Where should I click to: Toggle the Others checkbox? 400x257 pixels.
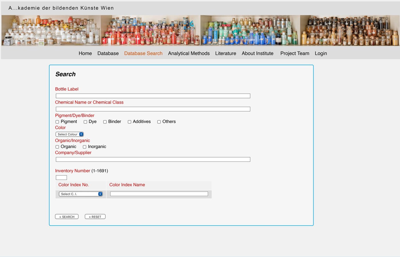click(159, 122)
